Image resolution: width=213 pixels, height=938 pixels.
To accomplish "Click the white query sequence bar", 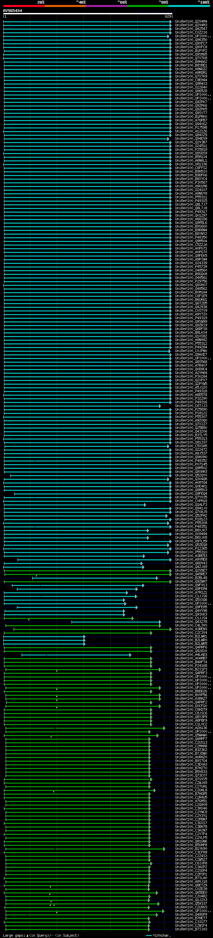I will pos(88,13).
